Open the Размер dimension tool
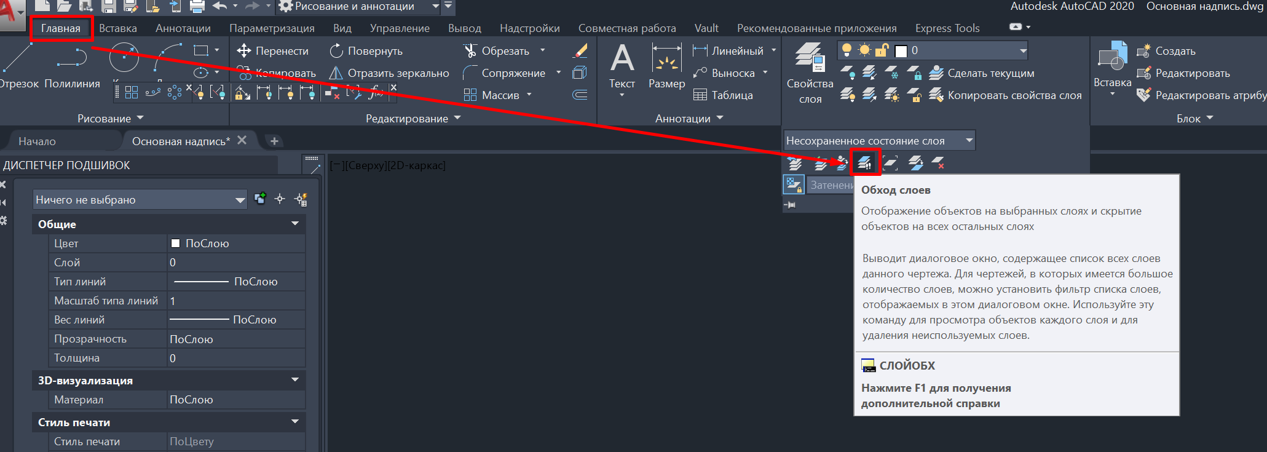 (667, 66)
